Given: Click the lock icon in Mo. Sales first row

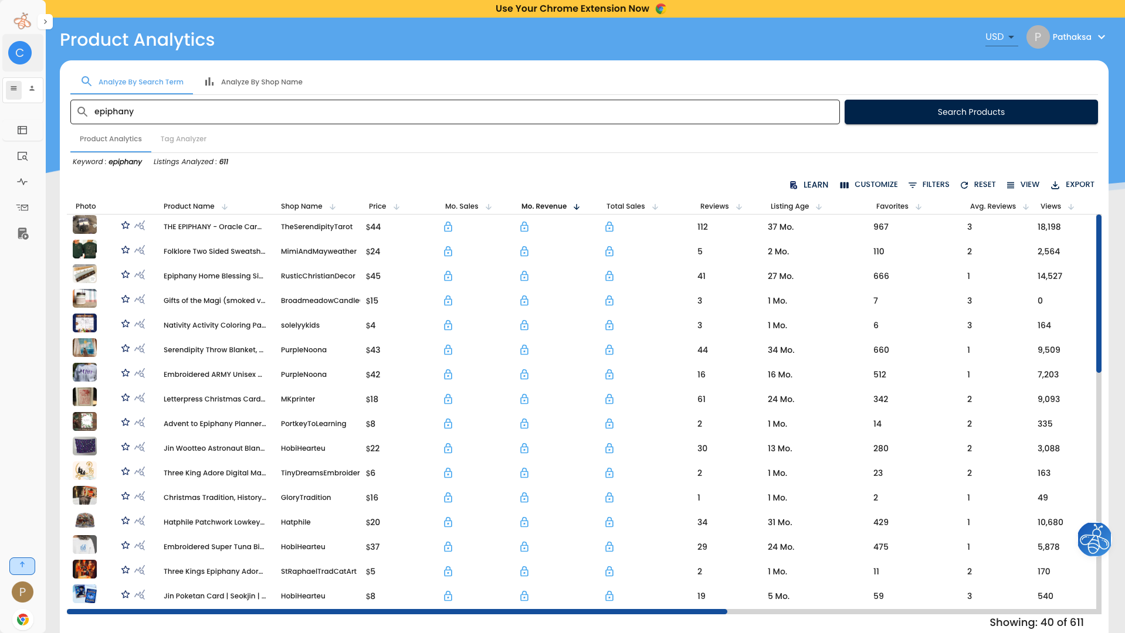Looking at the screenshot, I should pos(448,227).
